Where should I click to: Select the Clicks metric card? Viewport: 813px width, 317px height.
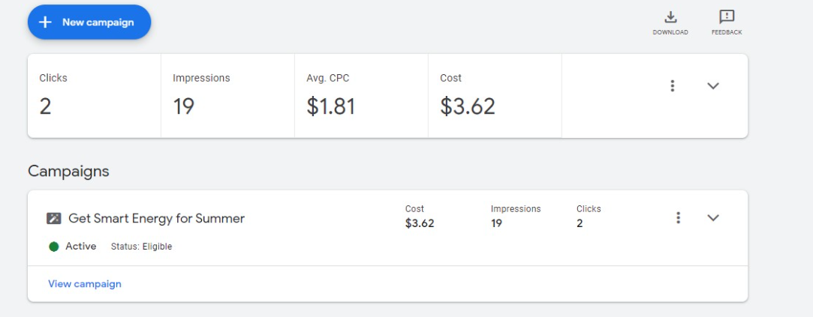click(94, 95)
